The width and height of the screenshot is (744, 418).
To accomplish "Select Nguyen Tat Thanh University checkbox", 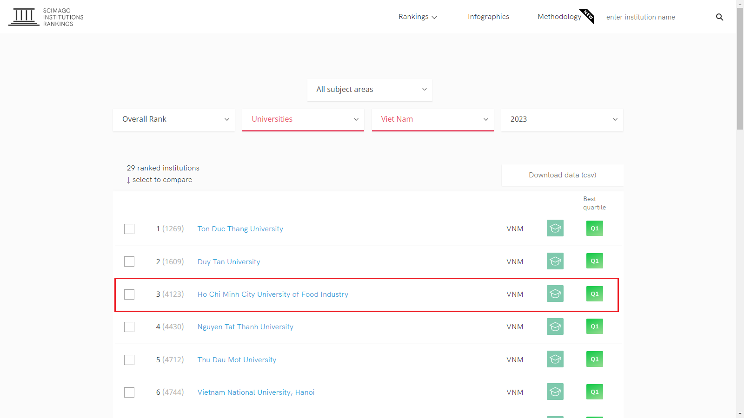I will point(129,327).
